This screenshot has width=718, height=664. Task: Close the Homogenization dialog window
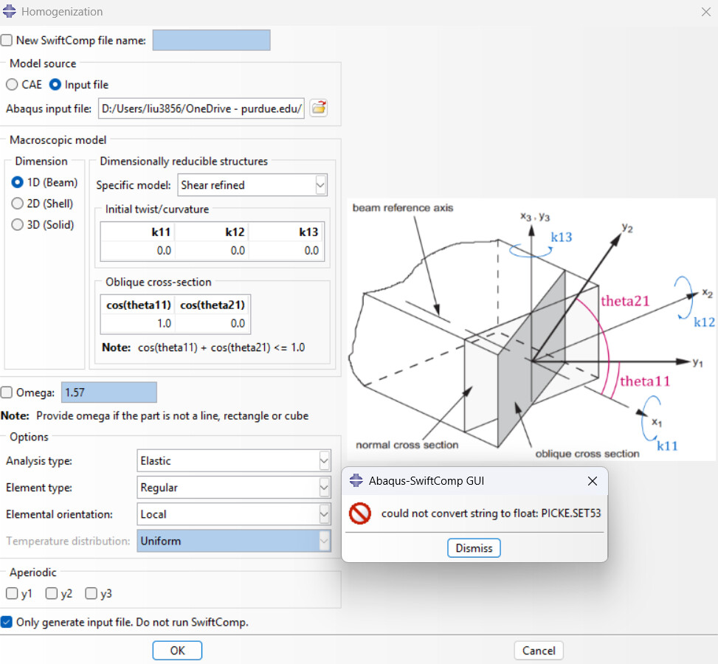(703, 12)
